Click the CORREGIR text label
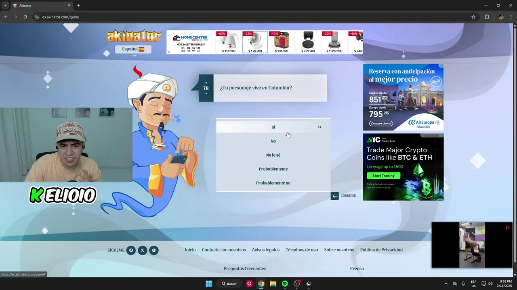The image size is (517, 290). pyautogui.click(x=348, y=196)
